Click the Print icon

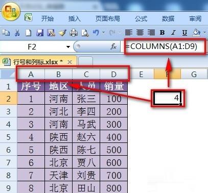pyautogui.click(x=74, y=33)
